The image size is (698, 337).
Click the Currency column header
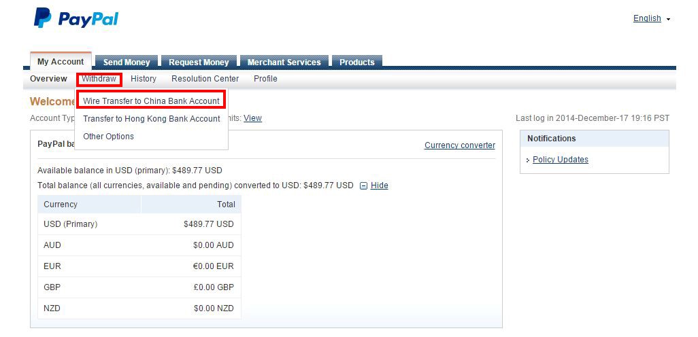click(x=90, y=205)
